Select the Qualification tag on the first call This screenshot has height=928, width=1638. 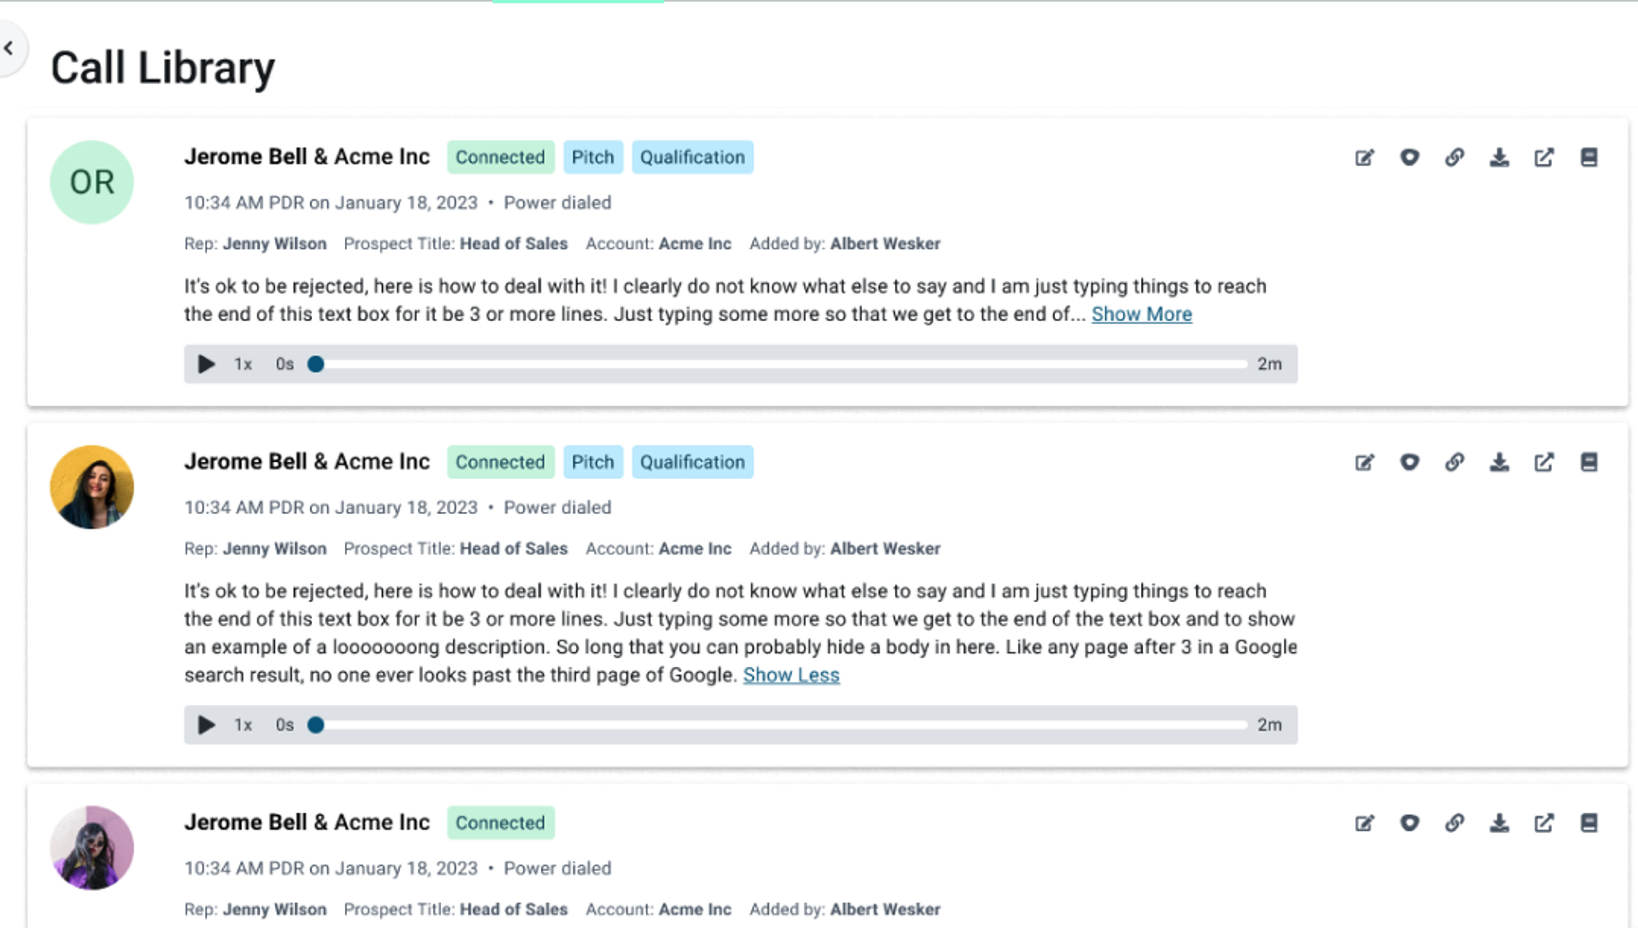point(692,157)
